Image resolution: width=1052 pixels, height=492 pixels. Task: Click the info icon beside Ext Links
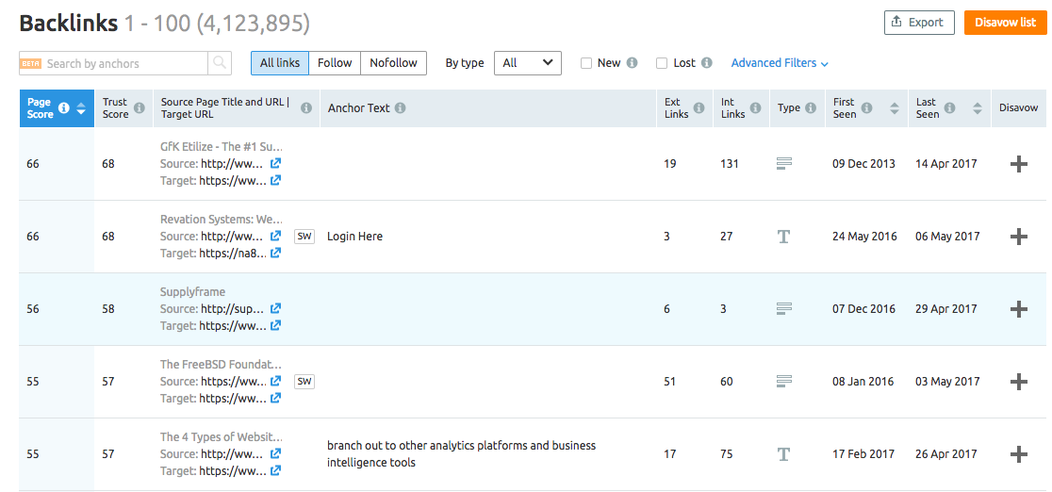(699, 108)
